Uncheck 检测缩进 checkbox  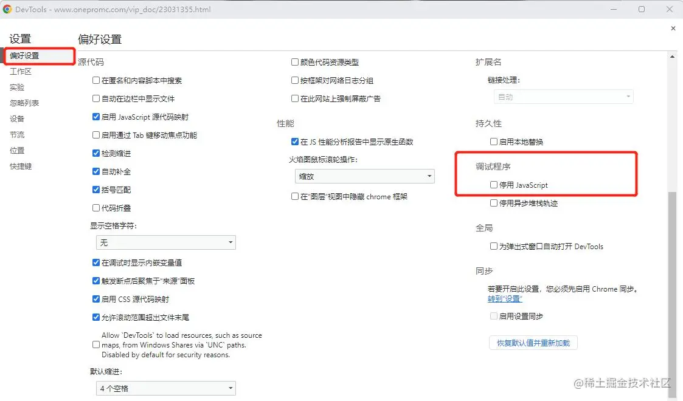(96, 153)
